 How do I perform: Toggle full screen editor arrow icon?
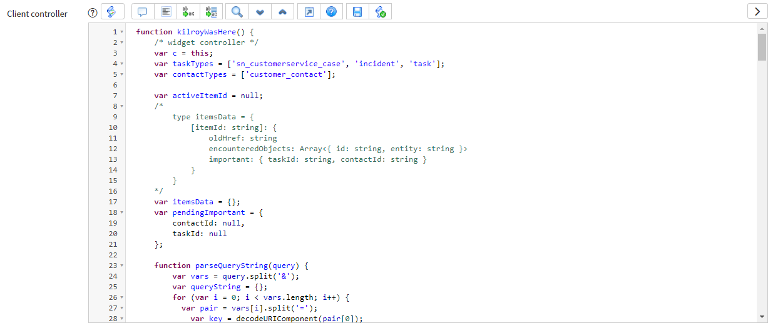click(309, 11)
